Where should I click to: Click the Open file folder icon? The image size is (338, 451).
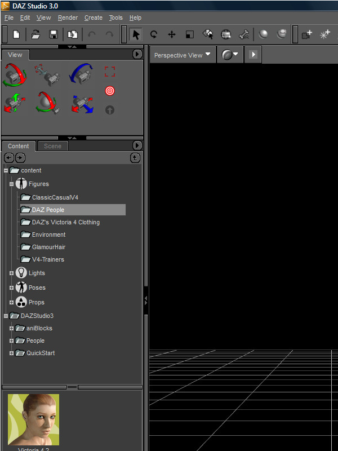pyautogui.click(x=35, y=34)
